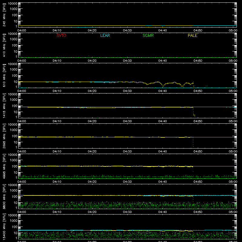Click the 10000 y-axis value on the 15400 MHz panel
The width and height of the screenshot is (242, 242).
click(13, 215)
